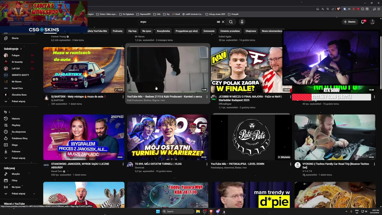Open SERHITO SHOTY subscription
The width and height of the screenshot is (382, 215).
tap(20, 75)
